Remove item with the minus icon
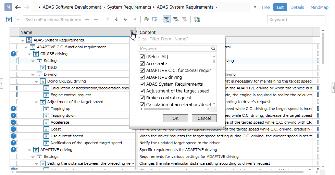The height and width of the screenshot is (175, 335). click(x=96, y=20)
